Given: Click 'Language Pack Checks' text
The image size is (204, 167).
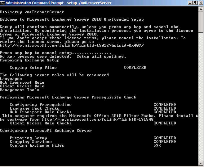Looking at the screenshot, I should (34, 108).
